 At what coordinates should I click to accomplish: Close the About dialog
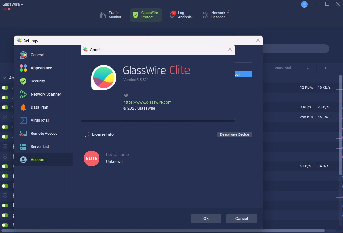(x=230, y=49)
